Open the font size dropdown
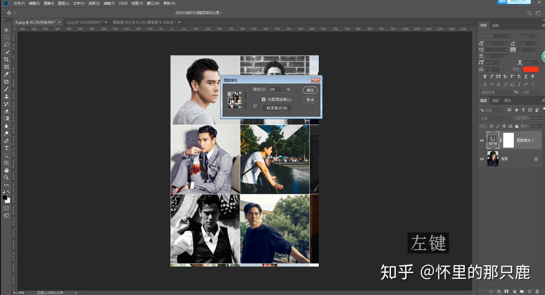Image resolution: width=545 pixels, height=295 pixels. click(x=506, y=43)
